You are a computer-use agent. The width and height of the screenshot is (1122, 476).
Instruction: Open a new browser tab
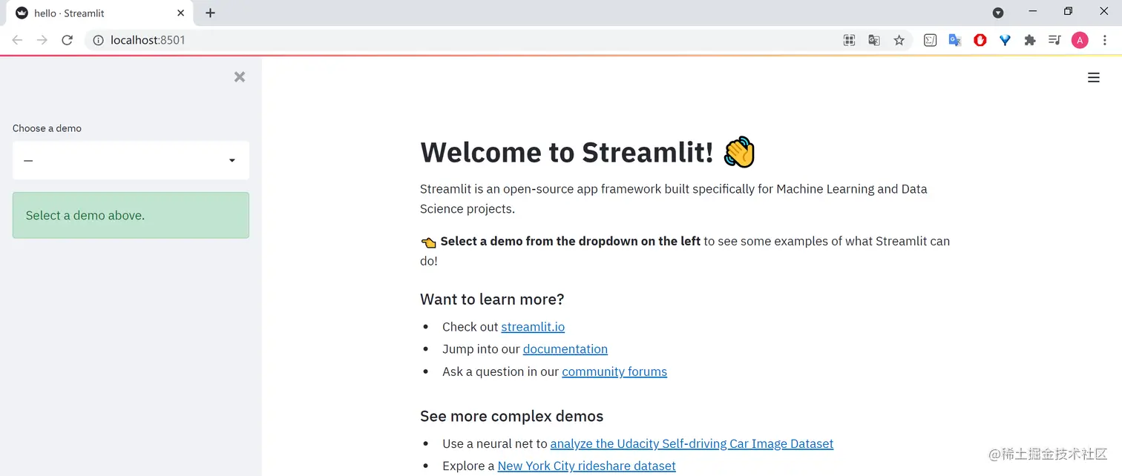click(210, 13)
